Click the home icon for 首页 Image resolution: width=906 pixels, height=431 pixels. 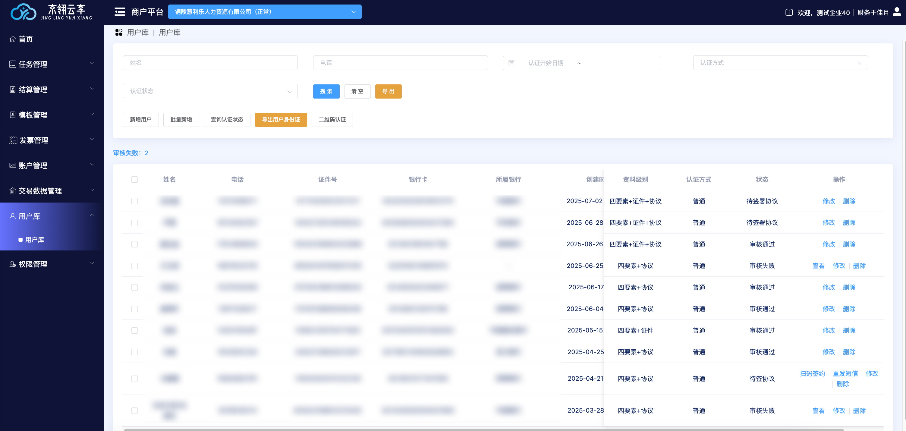(x=13, y=39)
